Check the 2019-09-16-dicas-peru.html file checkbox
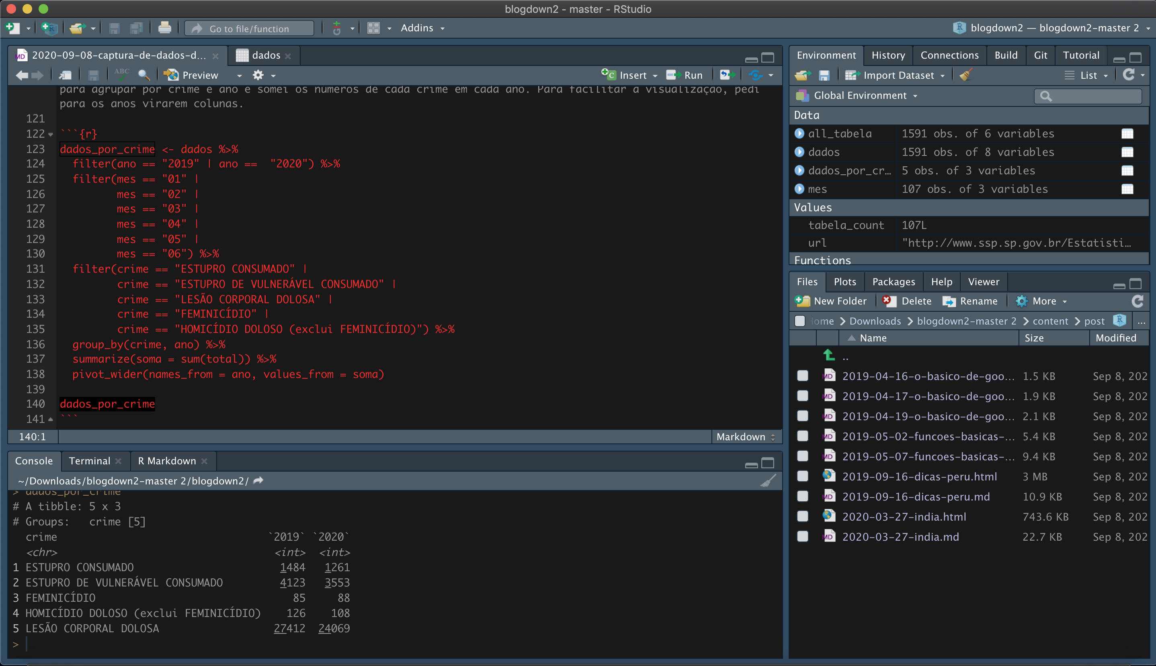The width and height of the screenshot is (1156, 666). [x=802, y=476]
